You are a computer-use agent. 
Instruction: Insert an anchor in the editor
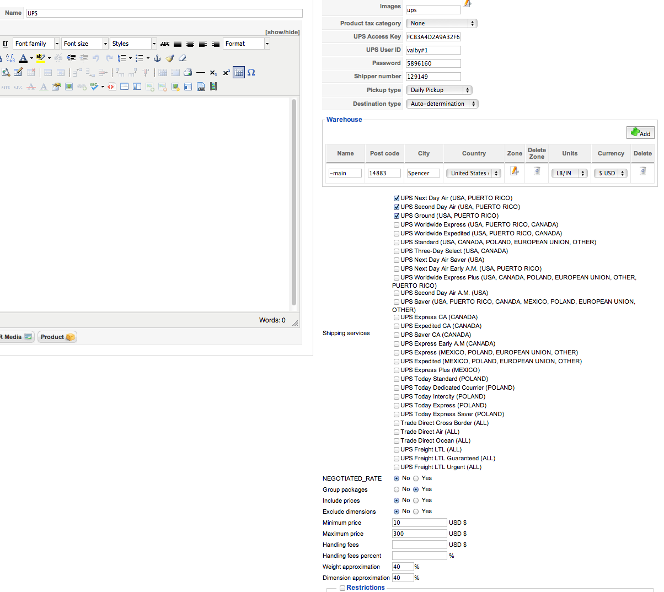click(x=157, y=58)
